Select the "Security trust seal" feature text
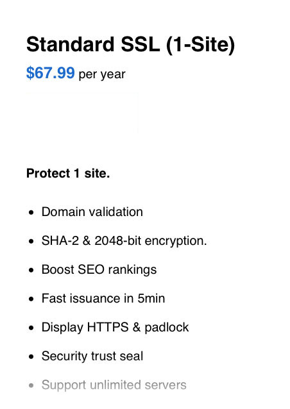Image resolution: width=290 pixels, height=409 pixels. (92, 356)
